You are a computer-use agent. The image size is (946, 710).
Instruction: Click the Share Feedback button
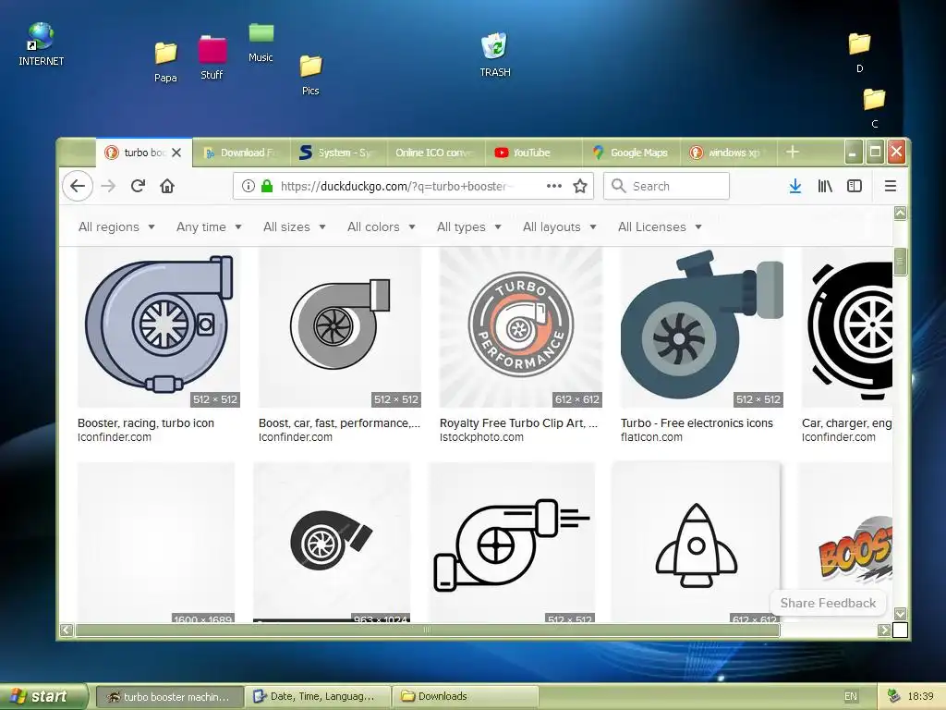828,603
